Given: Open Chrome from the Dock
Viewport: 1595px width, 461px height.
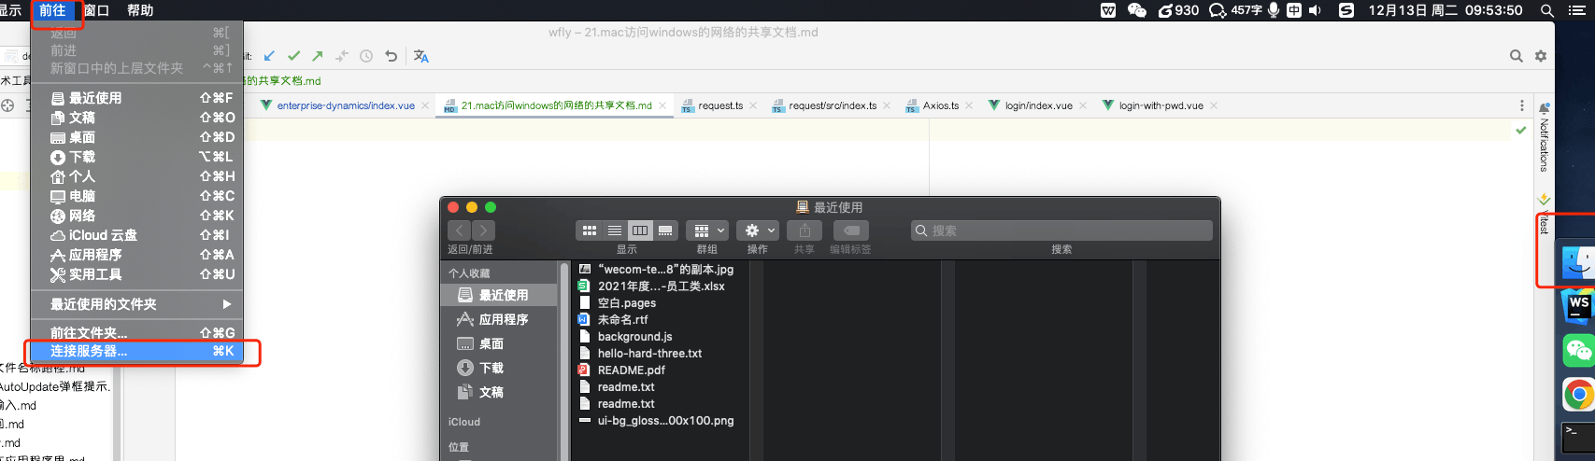Looking at the screenshot, I should 1578,395.
